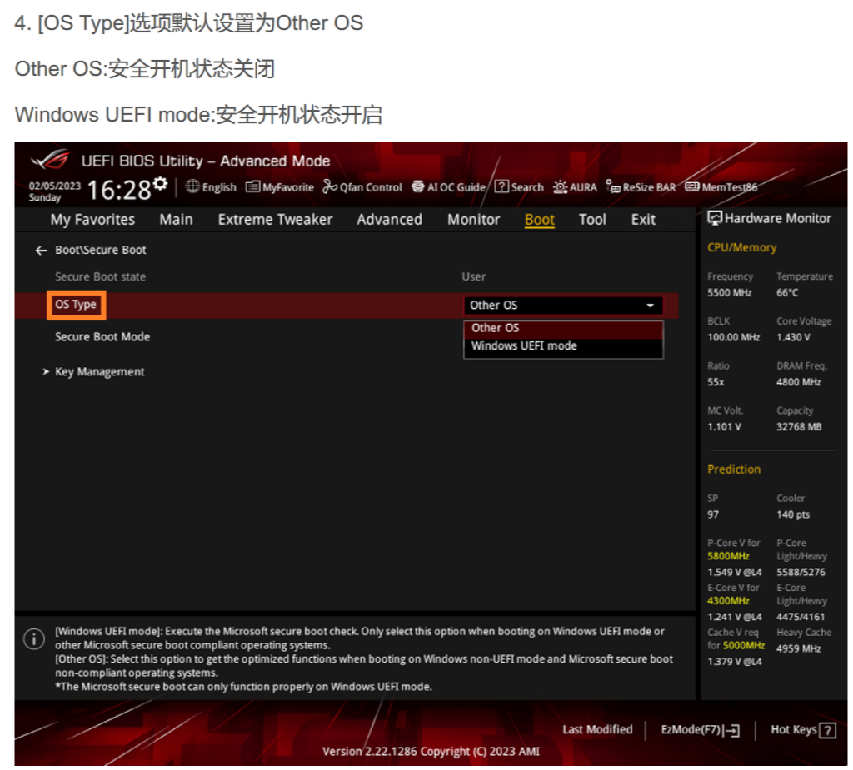
Task: Click the 5800MHz P-Core frequency
Action: pos(728,556)
